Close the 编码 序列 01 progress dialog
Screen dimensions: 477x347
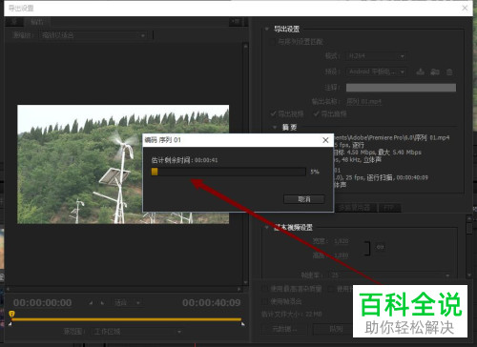(x=325, y=140)
